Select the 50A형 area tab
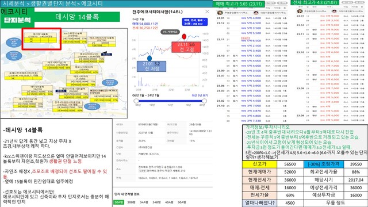 [x=182, y=202]
